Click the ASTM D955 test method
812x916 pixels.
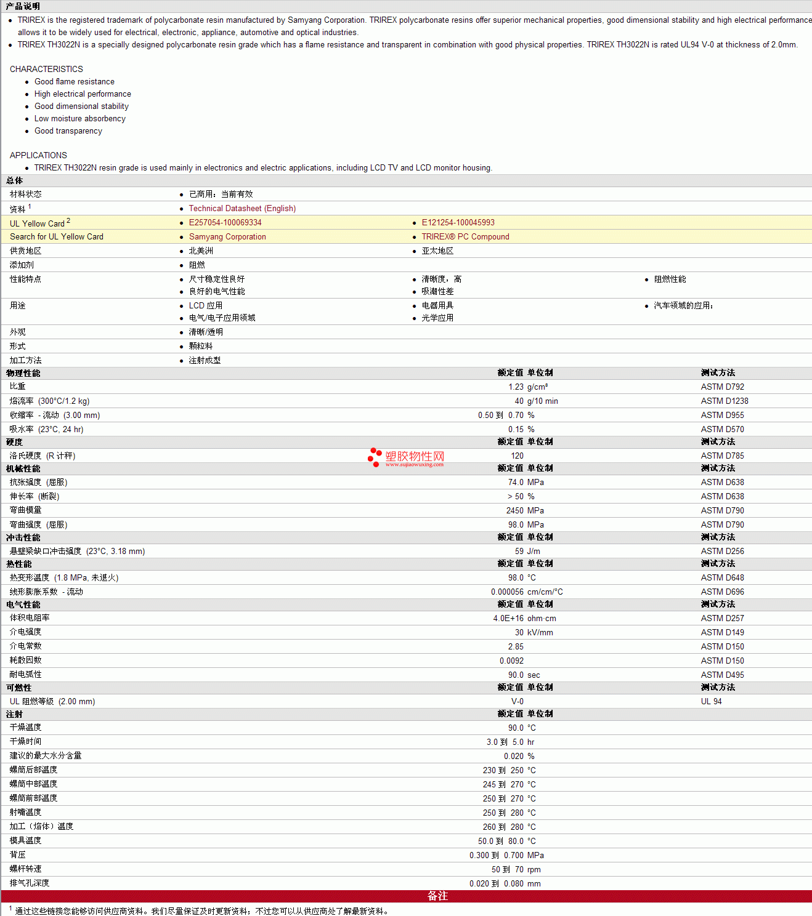tap(723, 416)
